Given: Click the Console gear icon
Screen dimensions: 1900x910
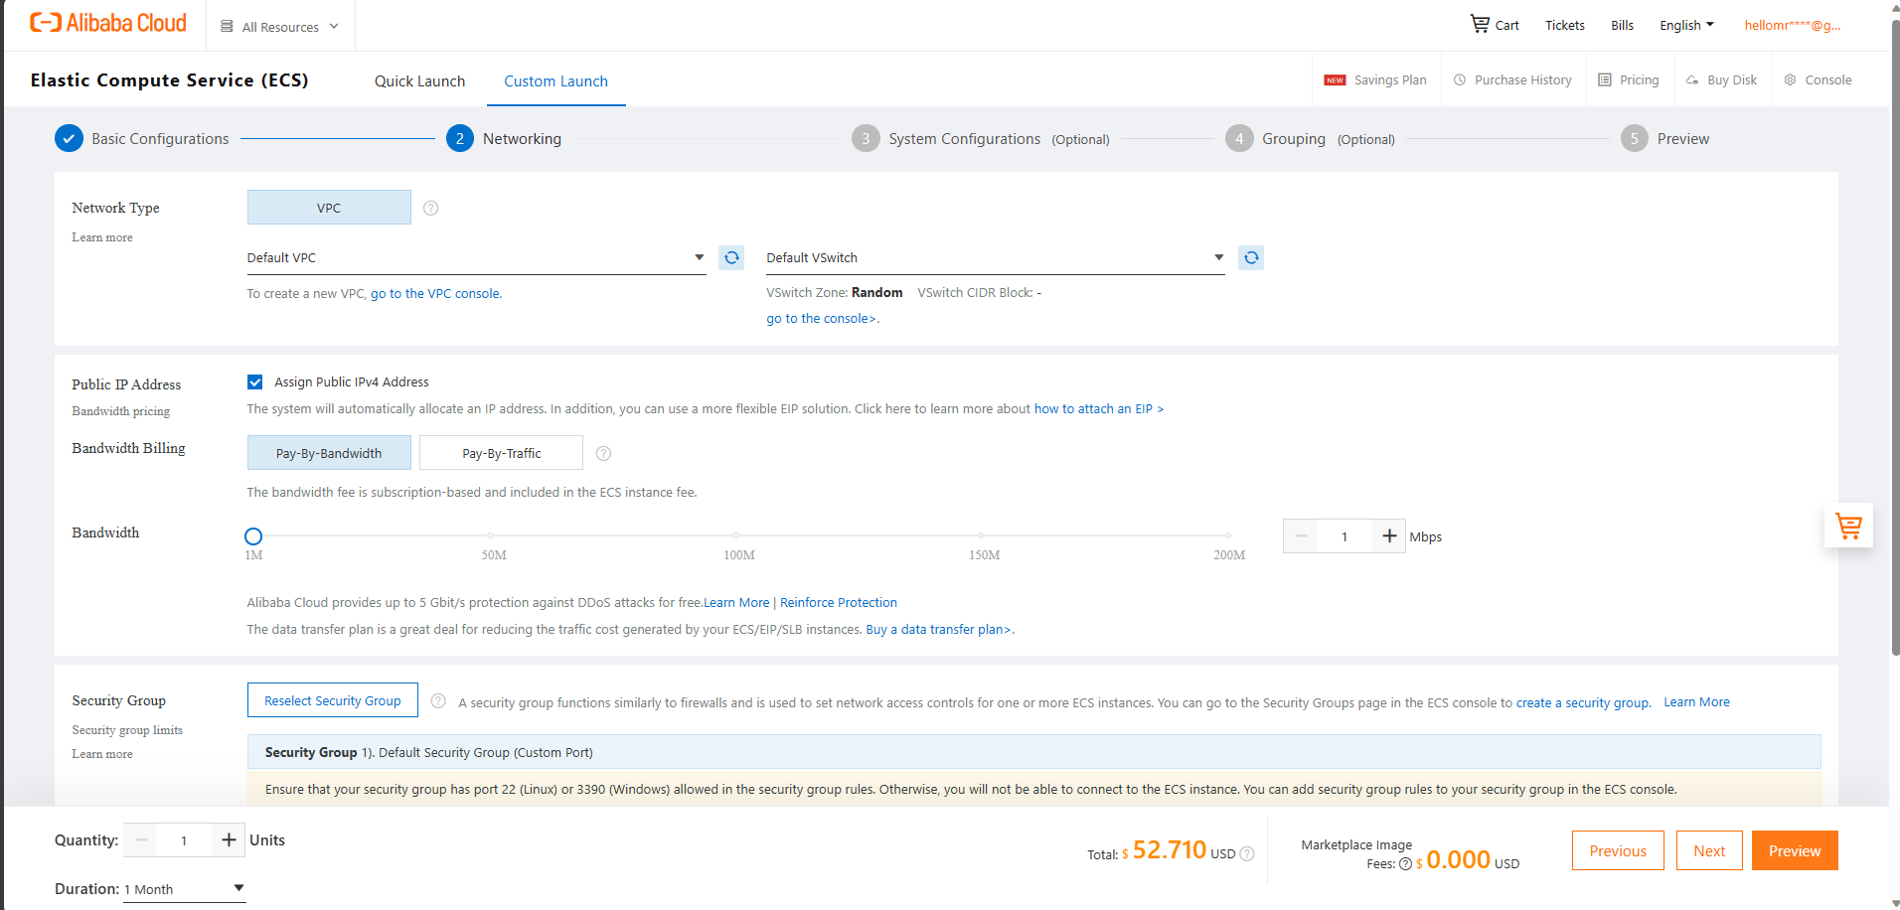Looking at the screenshot, I should point(1790,80).
